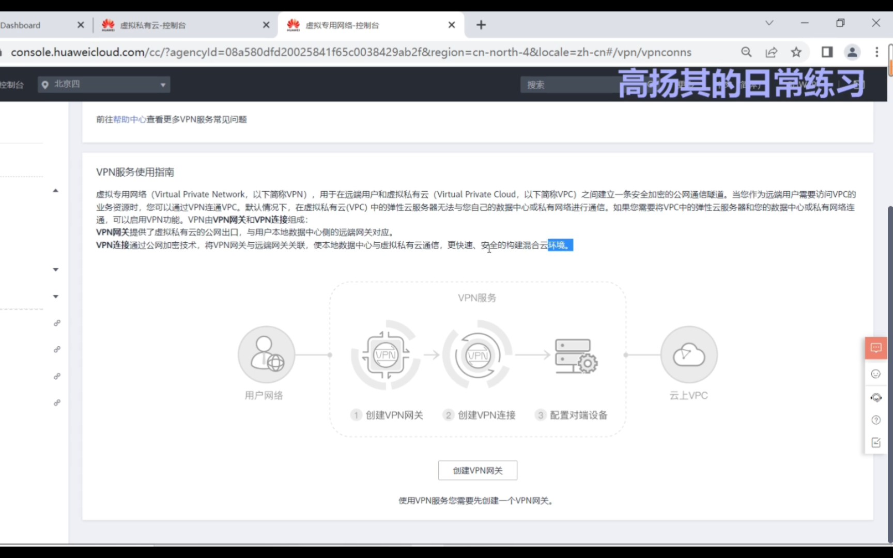Viewport: 893px width, 558px height.
Task: Open the Chrome three-dot menu
Action: click(x=876, y=52)
